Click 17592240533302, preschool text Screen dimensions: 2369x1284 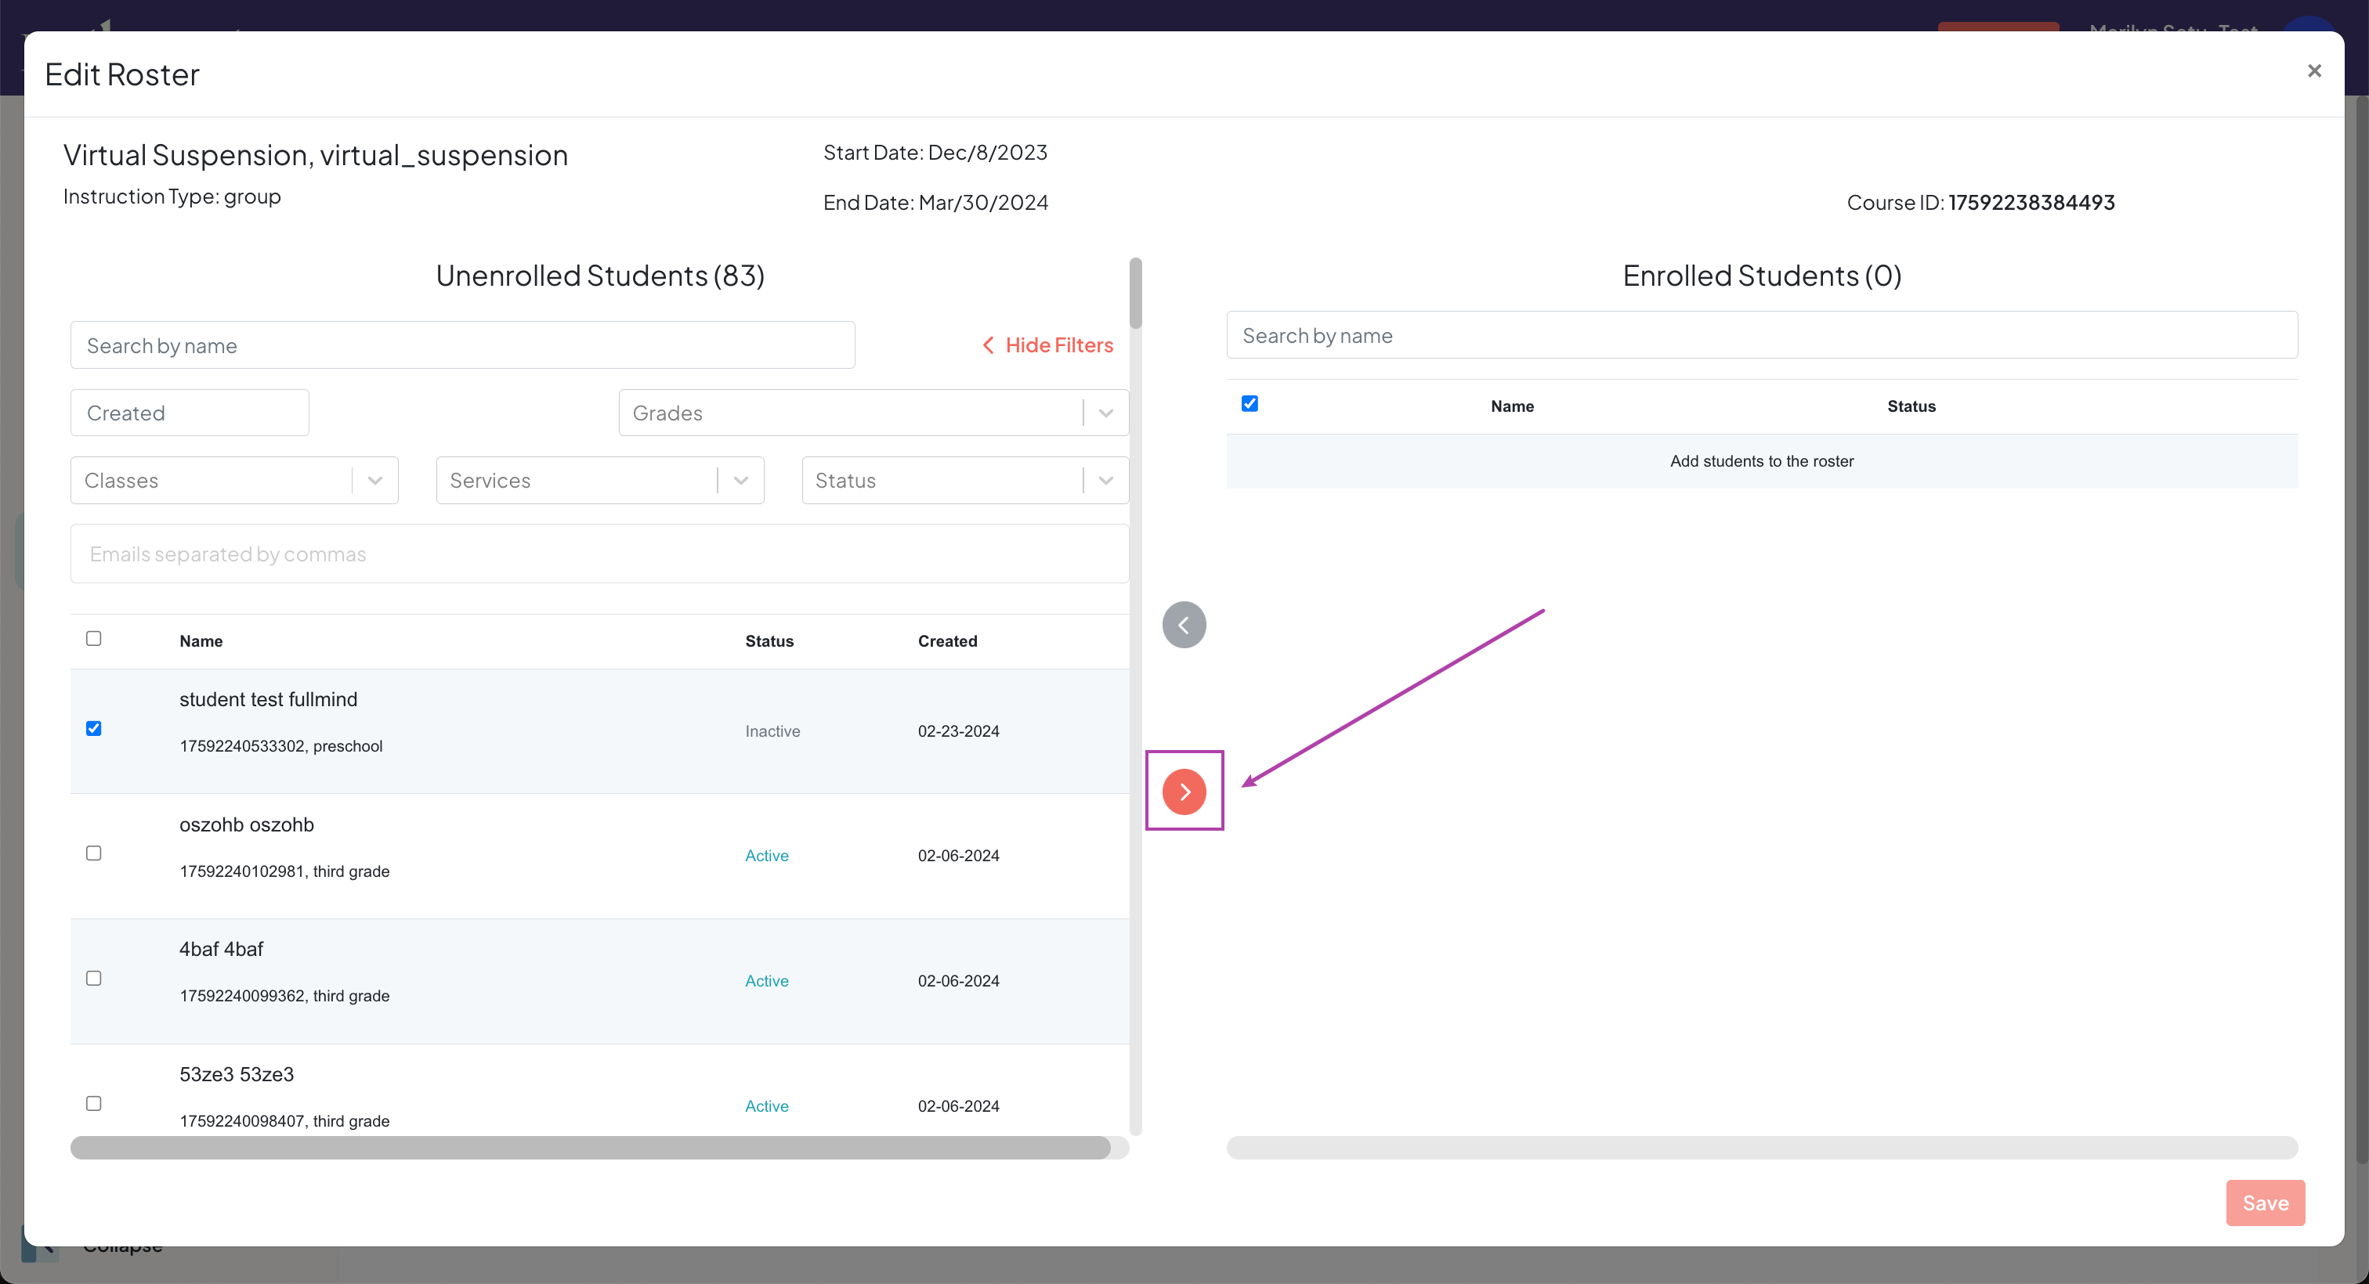pos(280,745)
